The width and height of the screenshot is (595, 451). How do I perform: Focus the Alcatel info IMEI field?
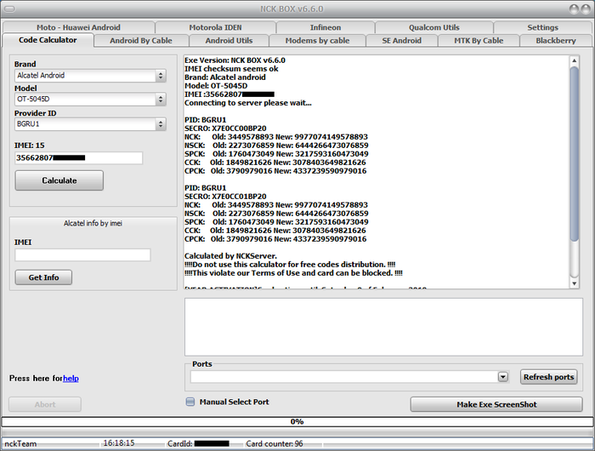coord(82,255)
